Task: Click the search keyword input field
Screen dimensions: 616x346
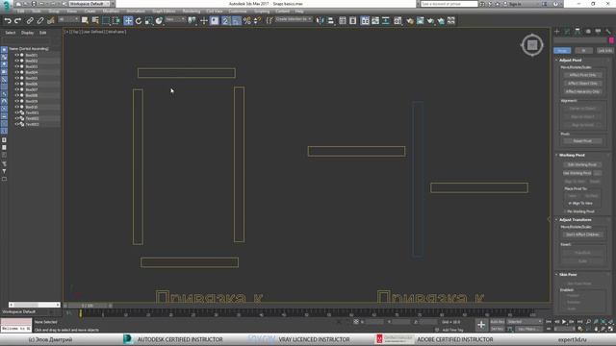Action: (449, 4)
